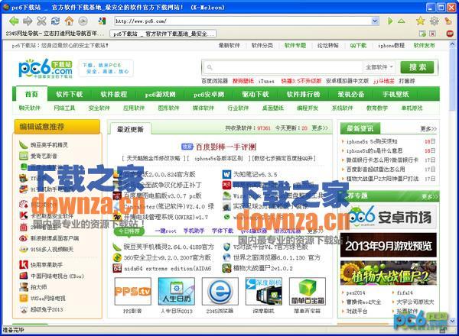Image resolution: width=459 pixels, height=336 pixels.
Task: Open the 软件下载 navigation item
Action: pyautogui.click(x=70, y=94)
